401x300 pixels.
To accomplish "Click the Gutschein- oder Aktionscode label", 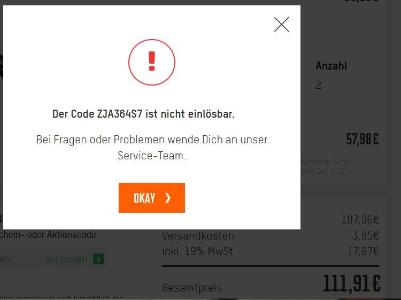I will [48, 235].
